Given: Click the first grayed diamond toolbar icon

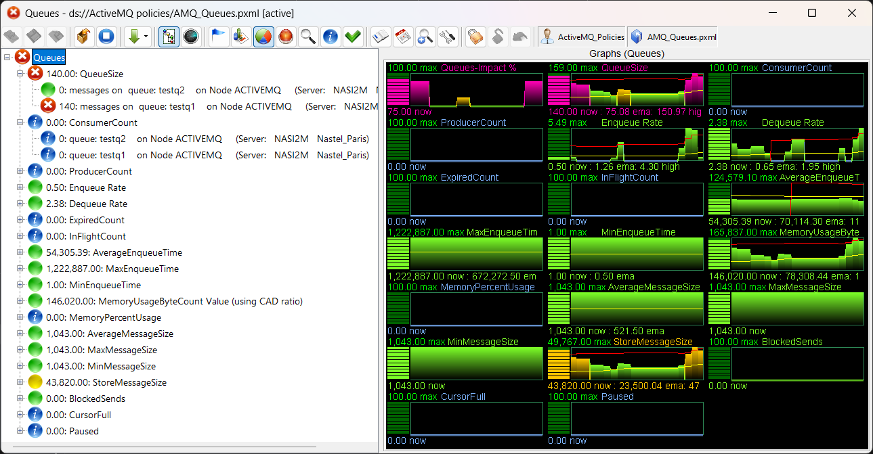Looking at the screenshot, I should pyautogui.click(x=12, y=37).
